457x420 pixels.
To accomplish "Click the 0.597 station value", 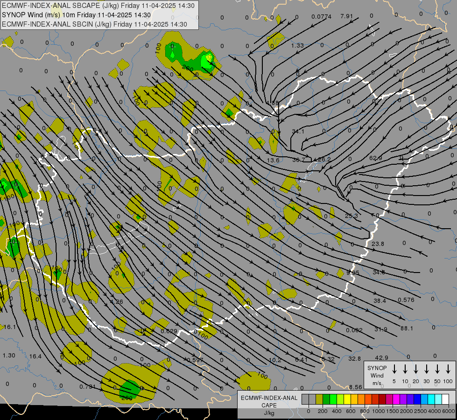I will (x=195, y=360).
